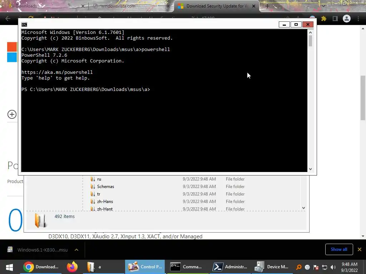The height and width of the screenshot is (274, 366).
Task: Open new tab with plus button
Action: click(x=267, y=6)
